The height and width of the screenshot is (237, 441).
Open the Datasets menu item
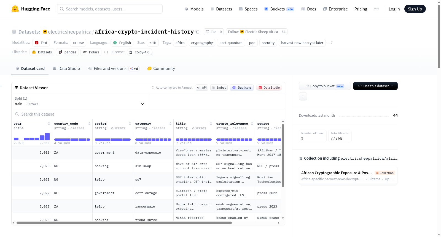(x=221, y=9)
